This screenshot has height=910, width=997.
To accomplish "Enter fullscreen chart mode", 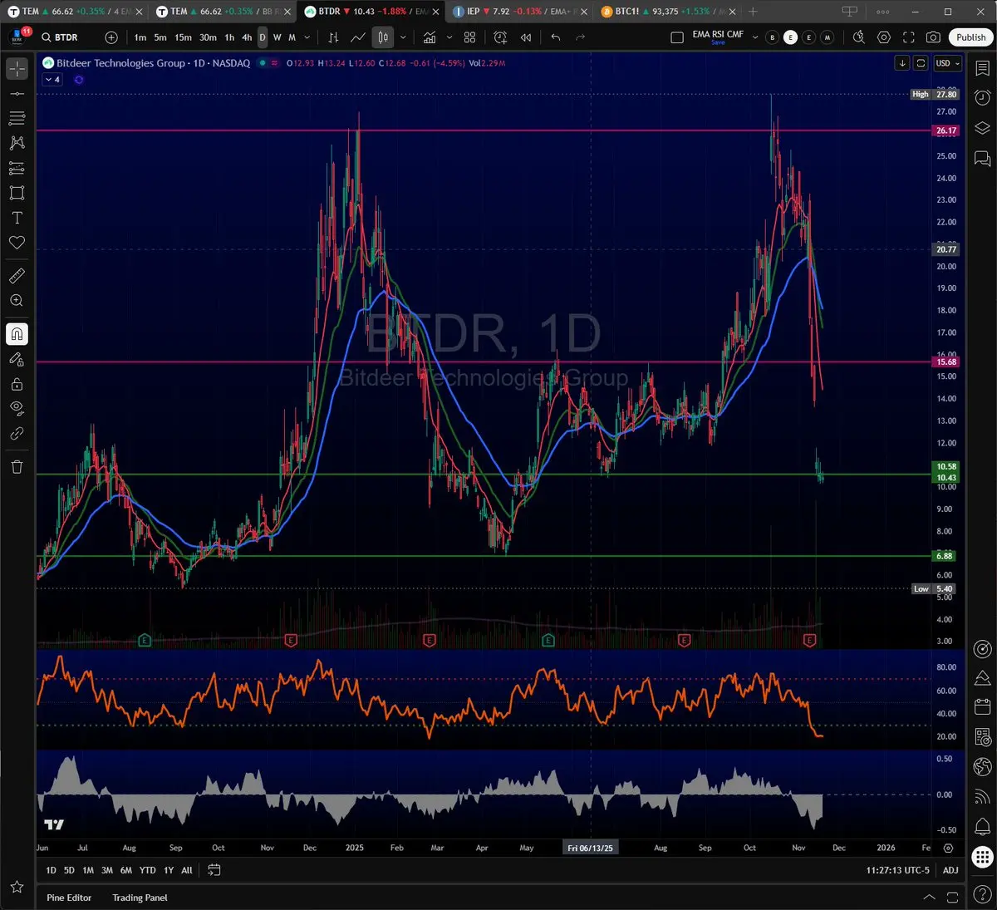I will pos(909,37).
